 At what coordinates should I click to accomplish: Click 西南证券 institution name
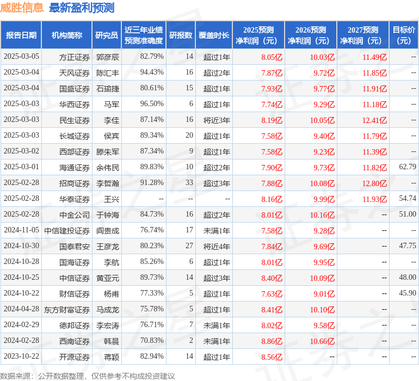pos(75,341)
